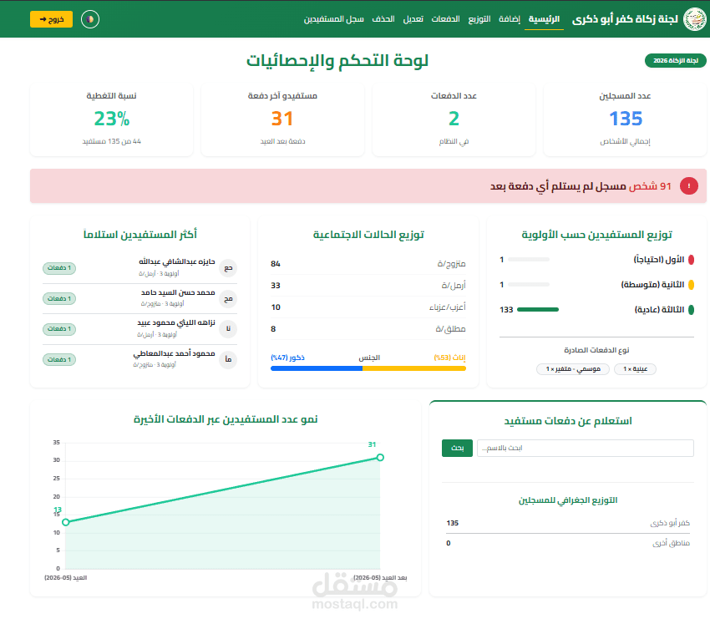Image resolution: width=710 pixels, height=624 pixels.
Task: Click red dot of الأولى (احتياجاً)
Action: 691,260
